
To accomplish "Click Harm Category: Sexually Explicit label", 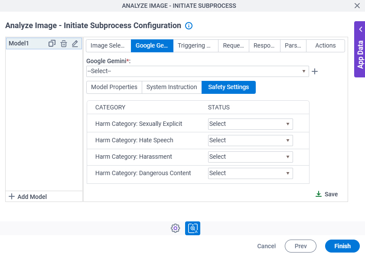I will 139,124.
